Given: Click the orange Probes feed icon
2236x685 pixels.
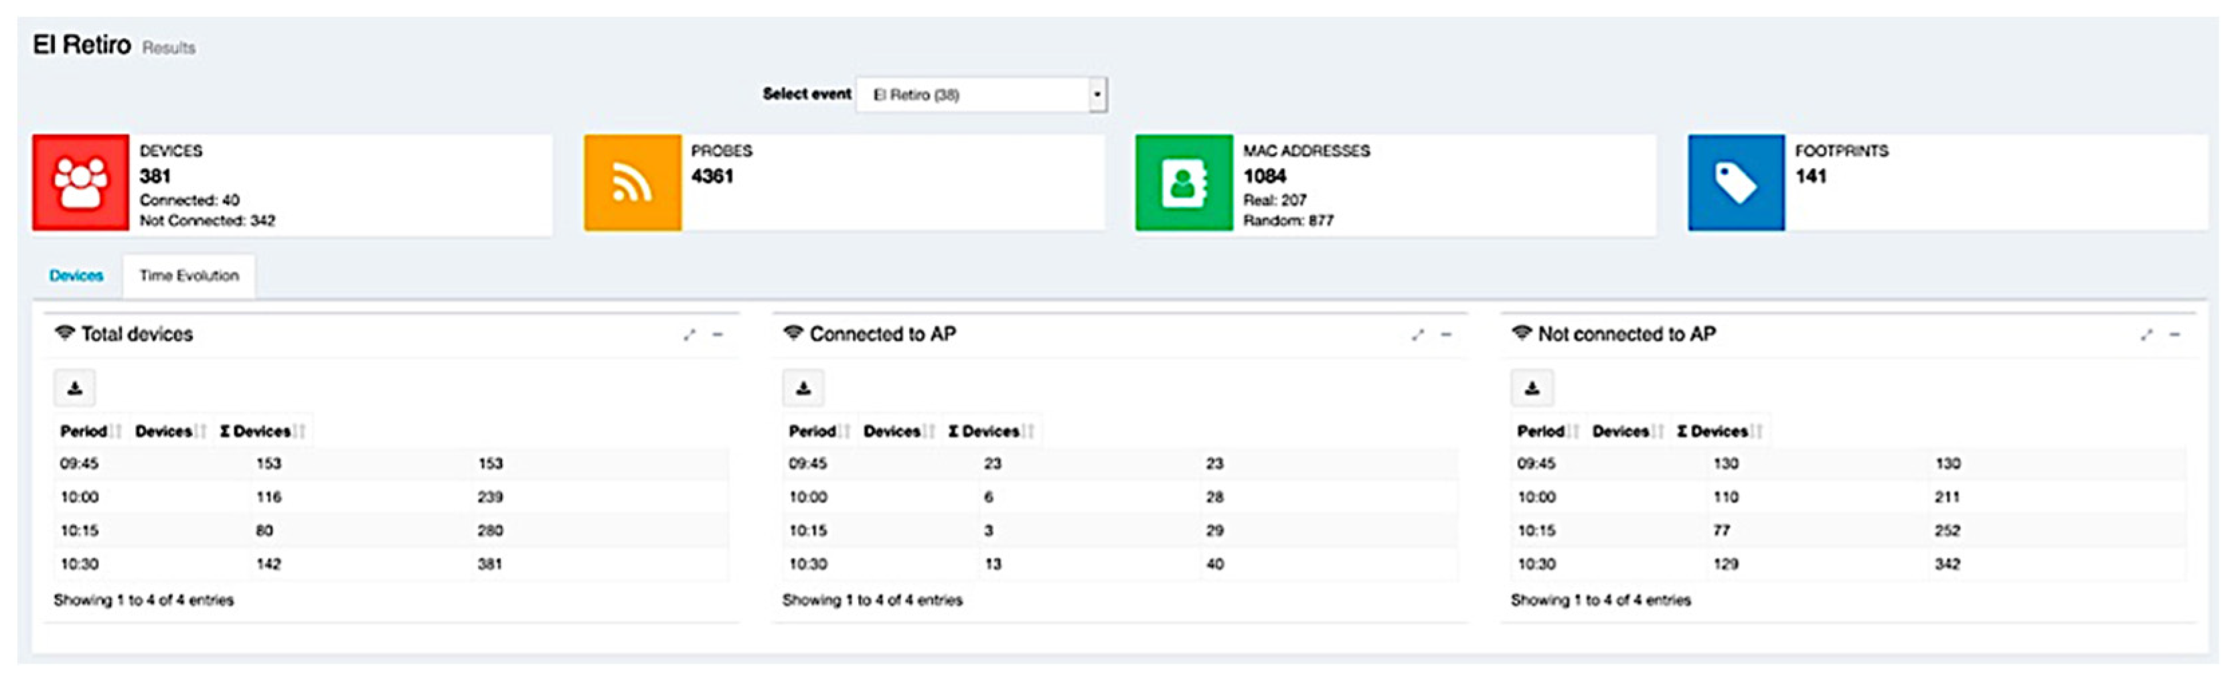Looking at the screenshot, I should (632, 182).
